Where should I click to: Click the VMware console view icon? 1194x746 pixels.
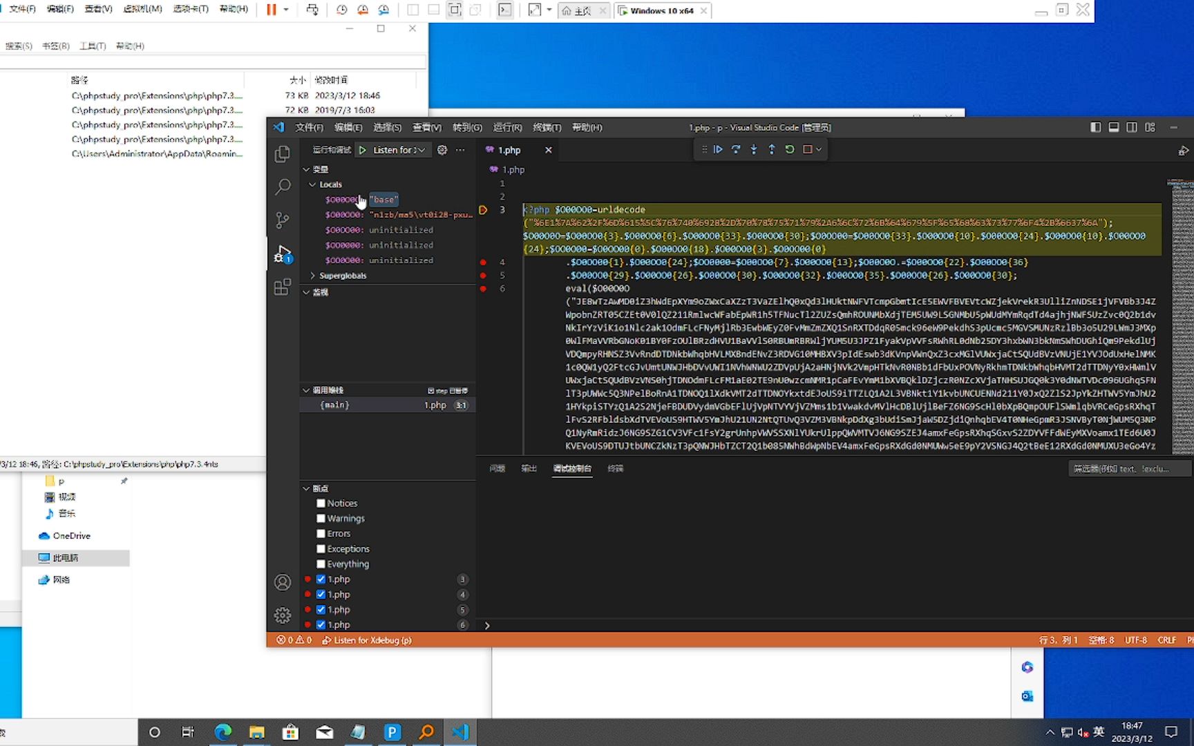pyautogui.click(x=505, y=10)
